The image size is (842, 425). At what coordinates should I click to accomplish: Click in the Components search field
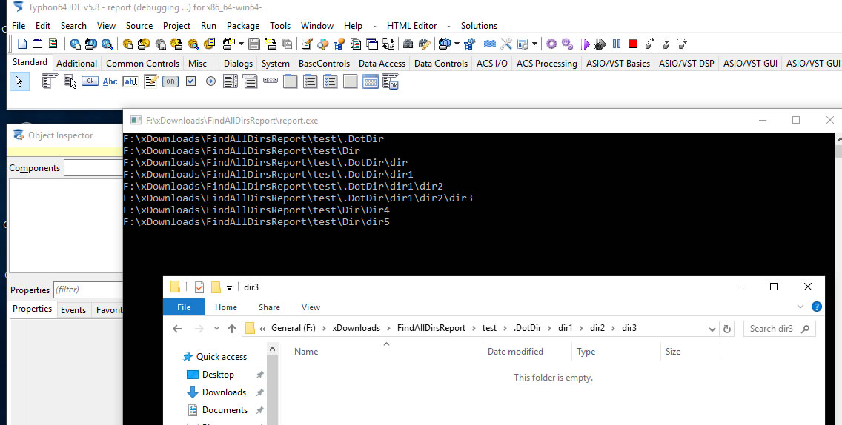pos(93,168)
